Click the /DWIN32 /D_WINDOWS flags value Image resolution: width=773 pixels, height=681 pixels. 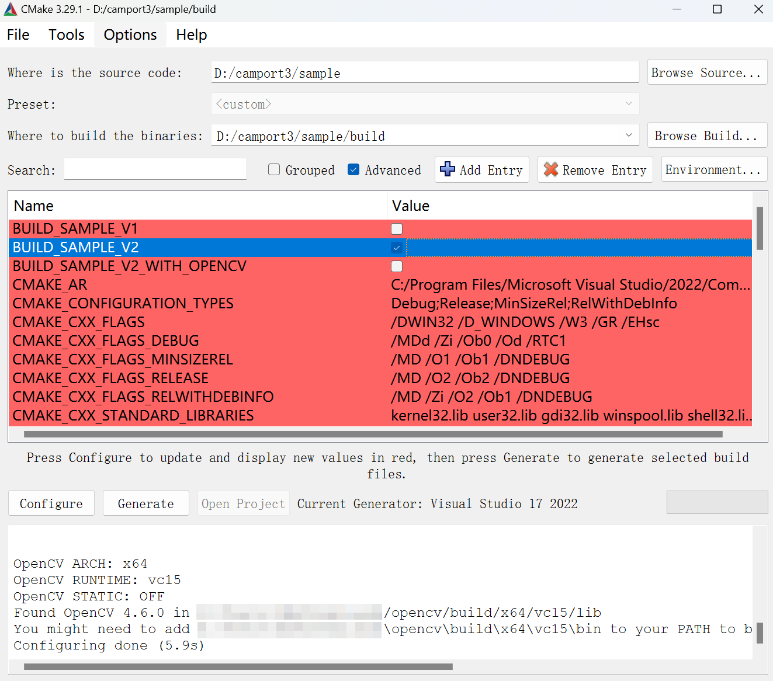point(525,322)
